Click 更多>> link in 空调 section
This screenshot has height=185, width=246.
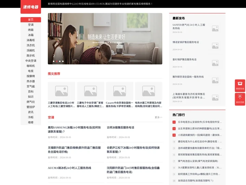(x=159, y=118)
